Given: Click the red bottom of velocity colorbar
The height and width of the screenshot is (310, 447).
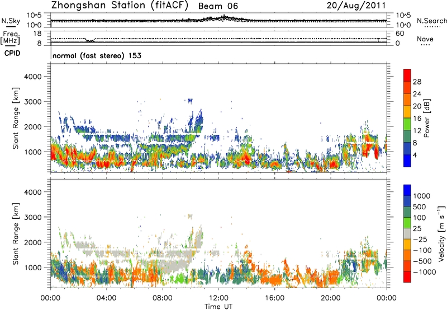Looking at the screenshot, I should point(407,277).
